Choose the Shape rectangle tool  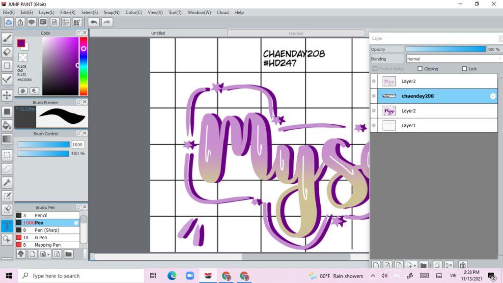coord(7,65)
